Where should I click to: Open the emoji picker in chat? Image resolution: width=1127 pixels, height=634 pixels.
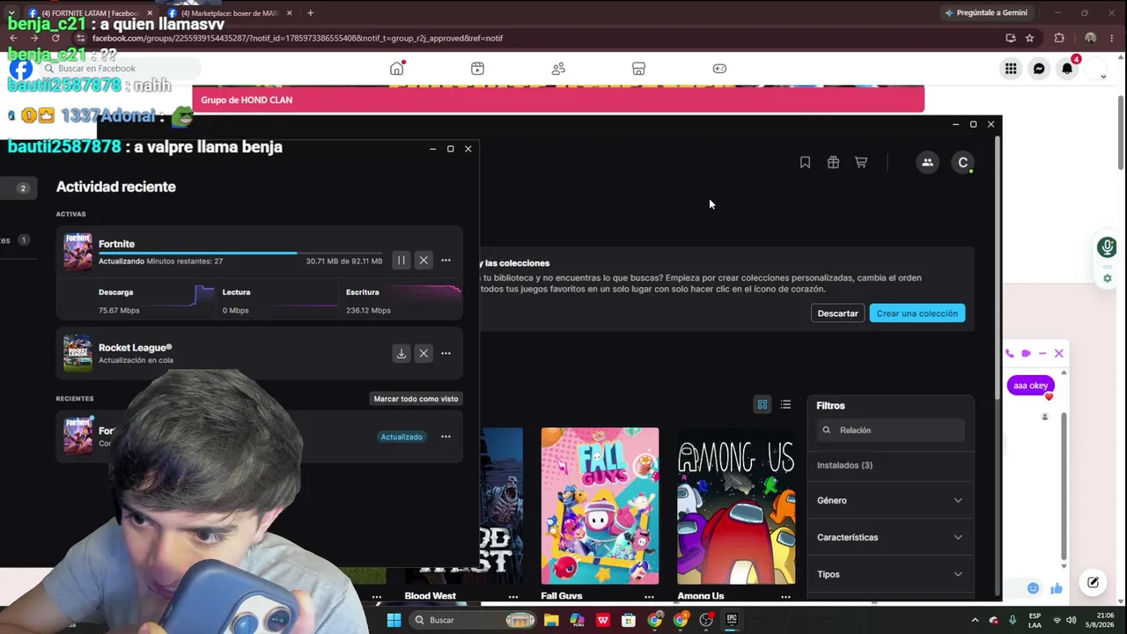tap(1033, 588)
